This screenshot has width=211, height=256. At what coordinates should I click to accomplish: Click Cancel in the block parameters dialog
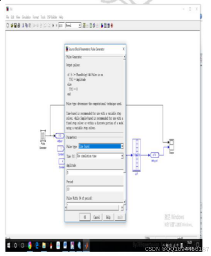pyautogui.click(x=96, y=217)
